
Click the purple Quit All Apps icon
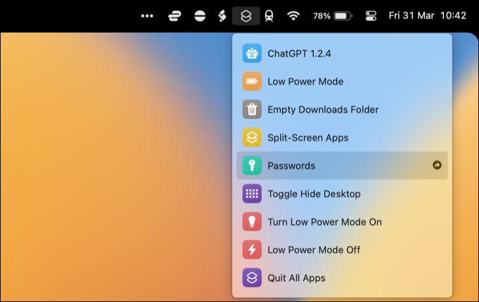pyautogui.click(x=252, y=278)
